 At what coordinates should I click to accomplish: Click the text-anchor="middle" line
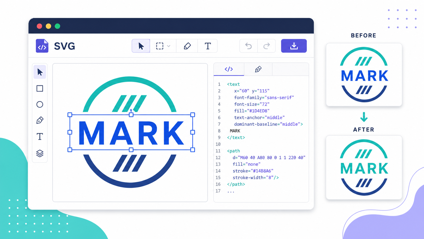click(x=259, y=117)
